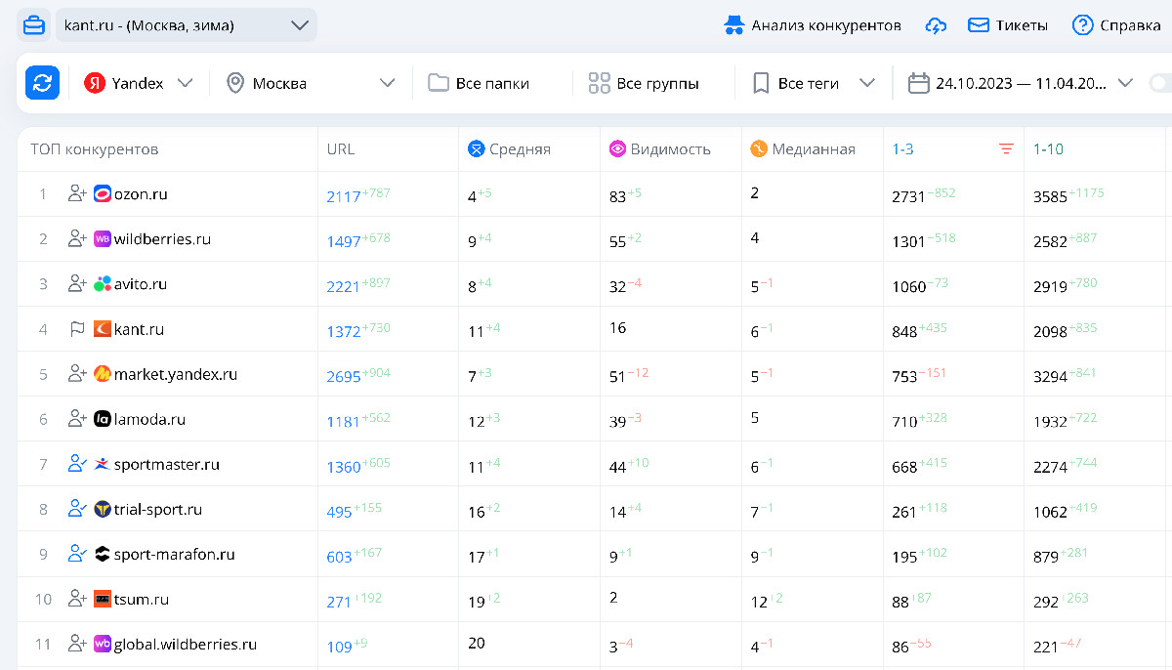The image size is (1172, 670).
Task: Click the cloud sync icon
Action: [936, 25]
